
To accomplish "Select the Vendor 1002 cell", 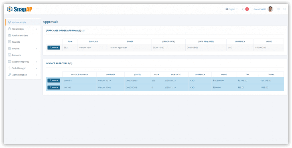I will coord(111,87).
